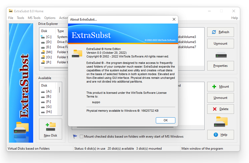The image size is (249, 163).
Task: Click "Version 8.0 (October 20, 2022)" text
Action: pyautogui.click(x=106, y=53)
